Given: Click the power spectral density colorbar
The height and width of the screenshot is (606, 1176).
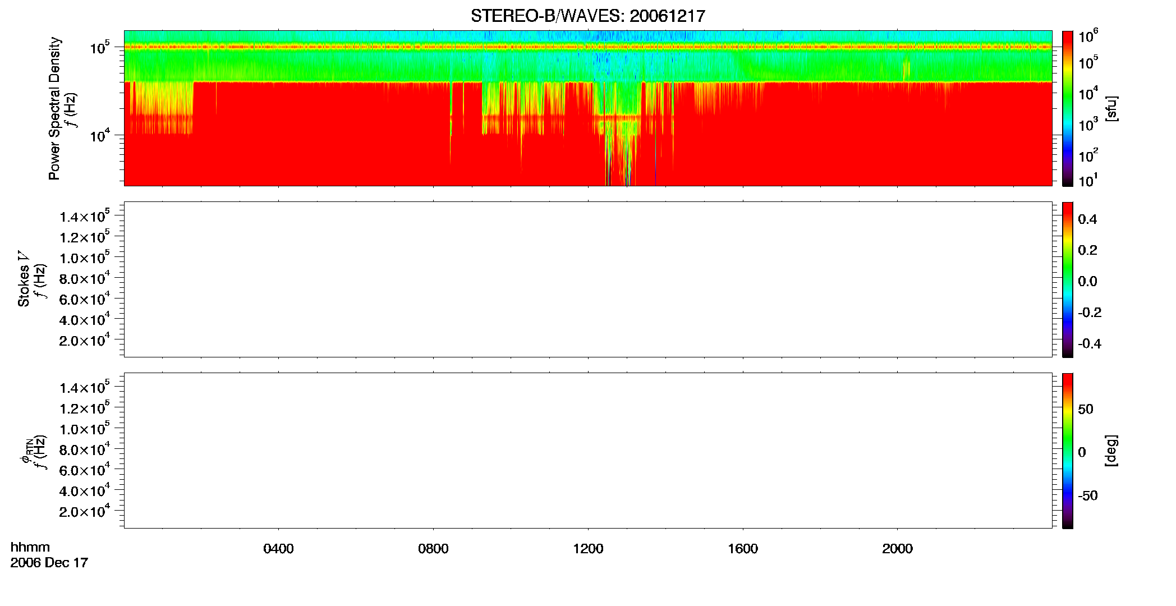Looking at the screenshot, I should [x=1068, y=108].
